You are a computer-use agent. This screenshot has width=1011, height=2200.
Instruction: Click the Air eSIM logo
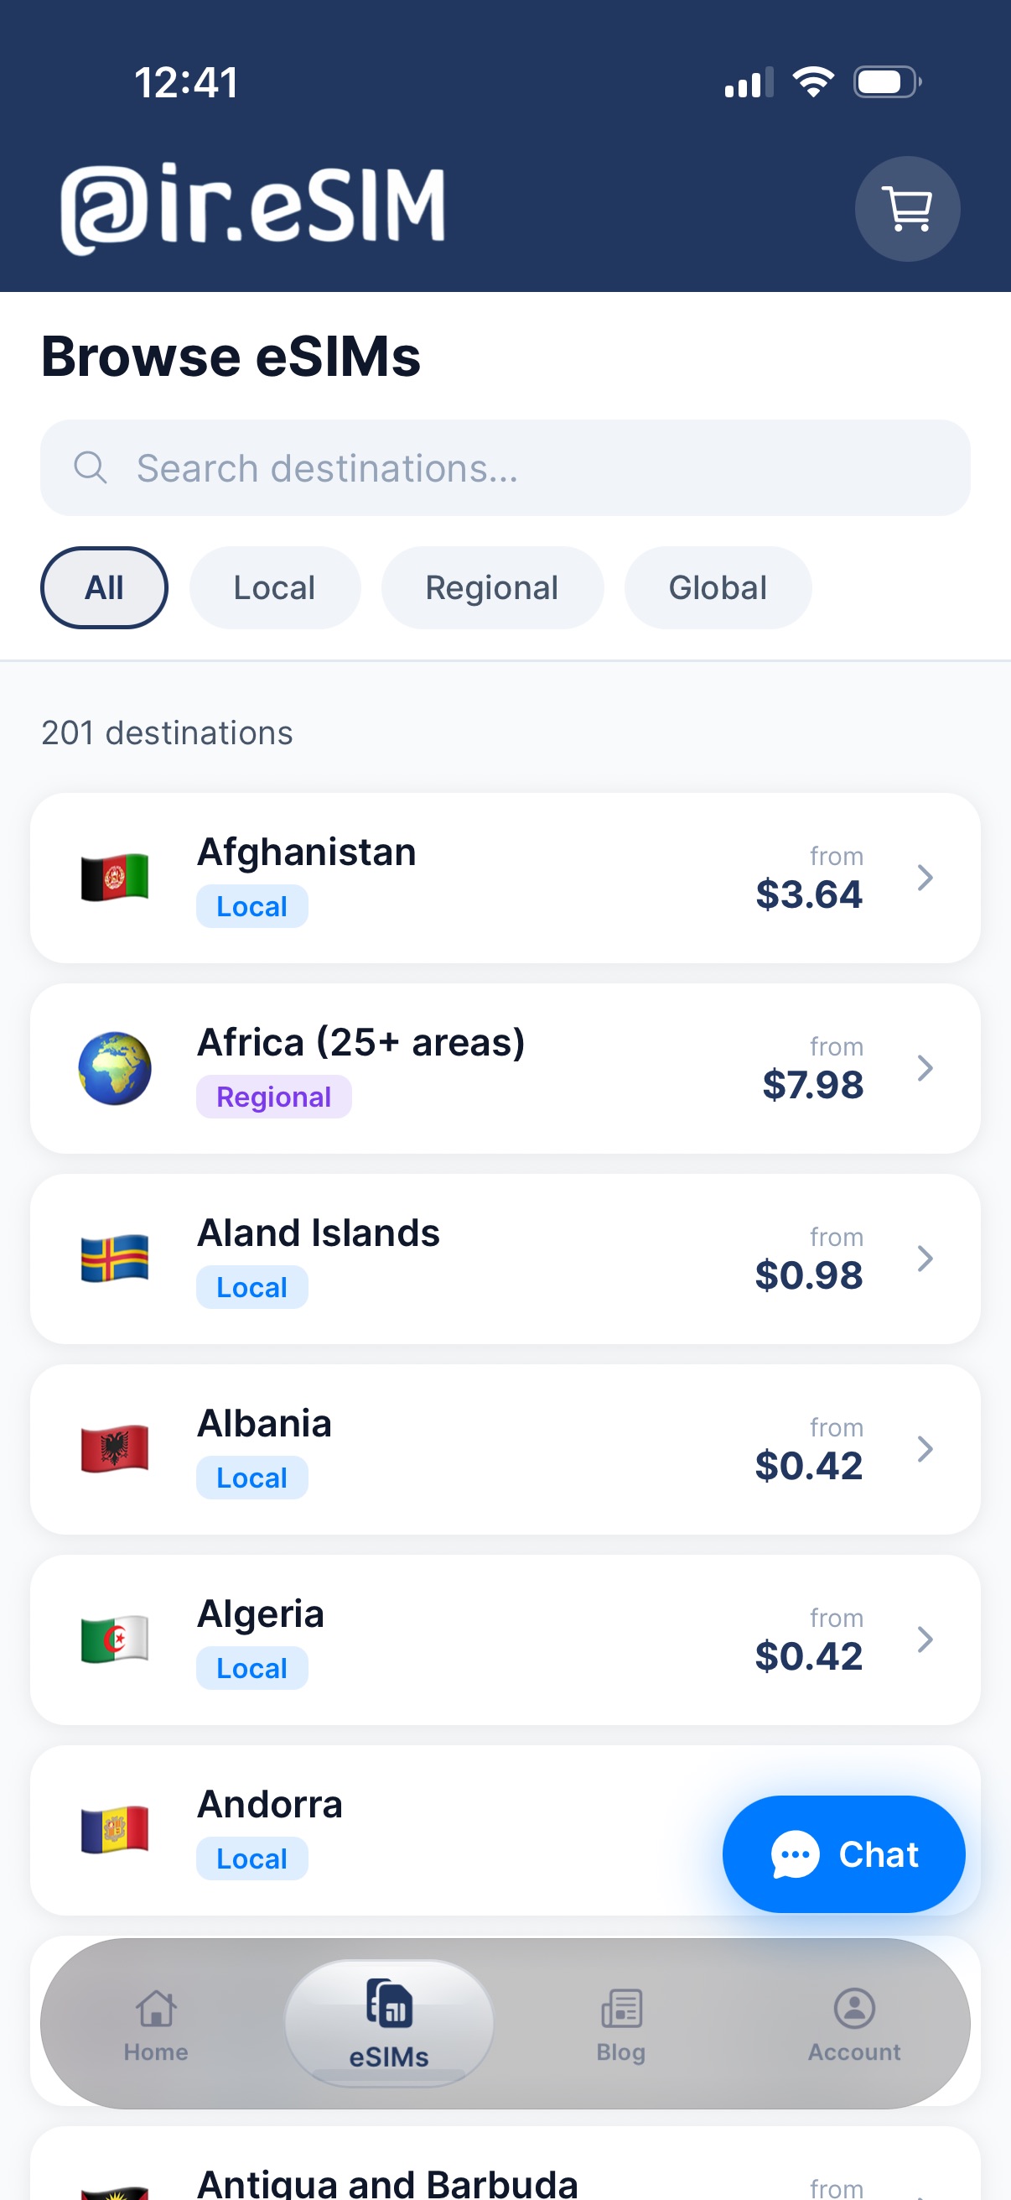point(253,208)
